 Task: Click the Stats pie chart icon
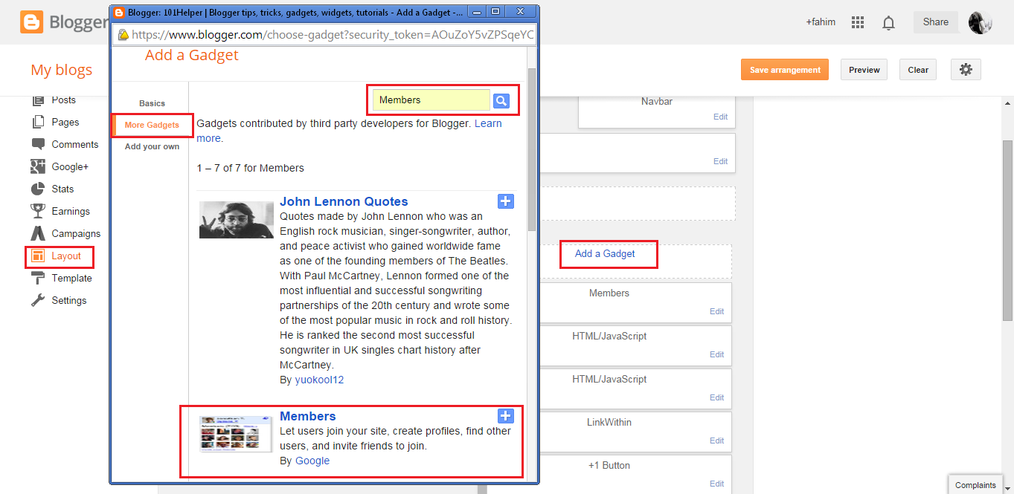38,189
